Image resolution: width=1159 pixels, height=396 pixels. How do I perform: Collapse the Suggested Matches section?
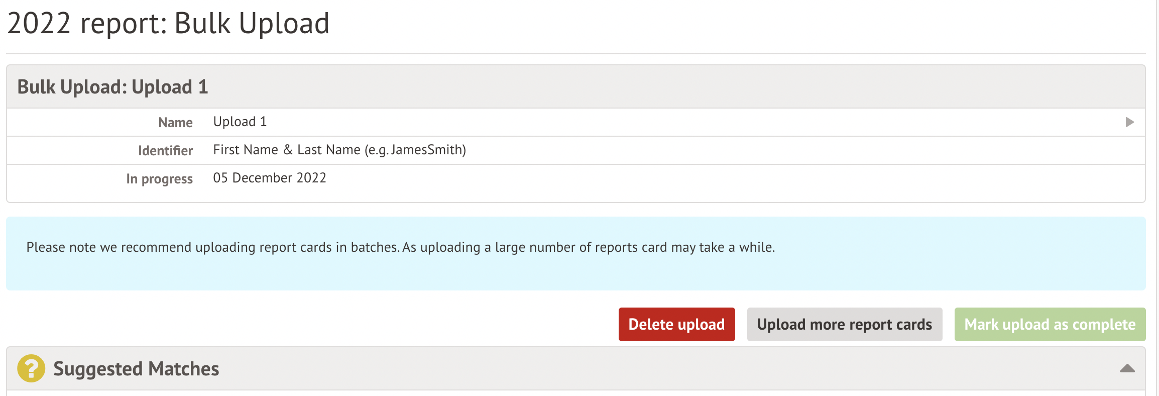1127,368
